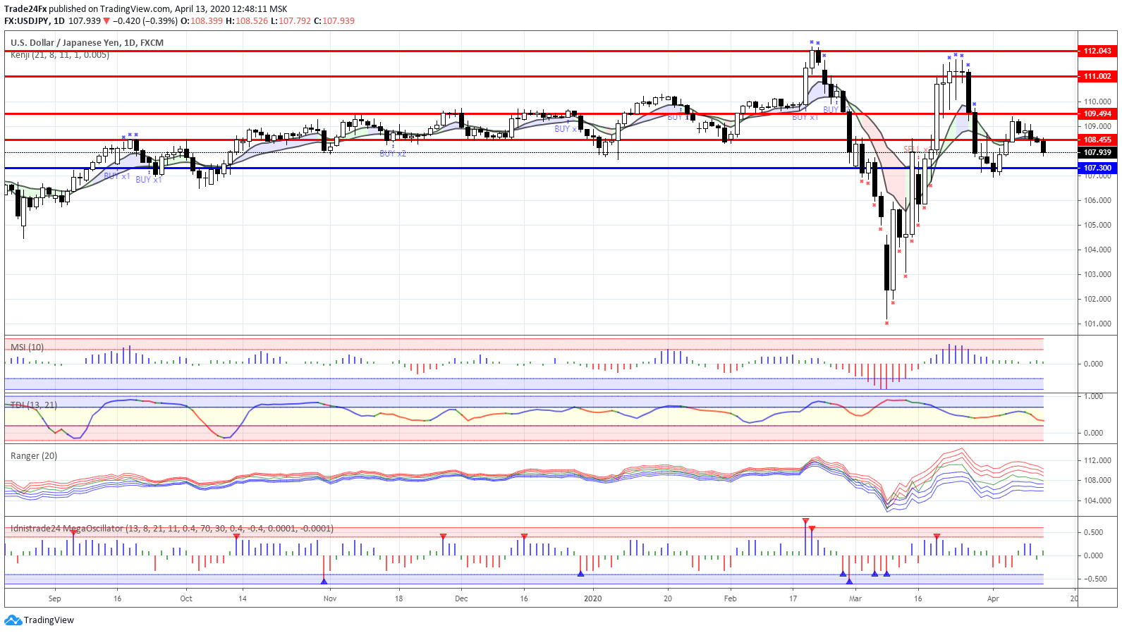Click the 108.455 red price label
Screen dimensions: 1122x633
[1097, 140]
